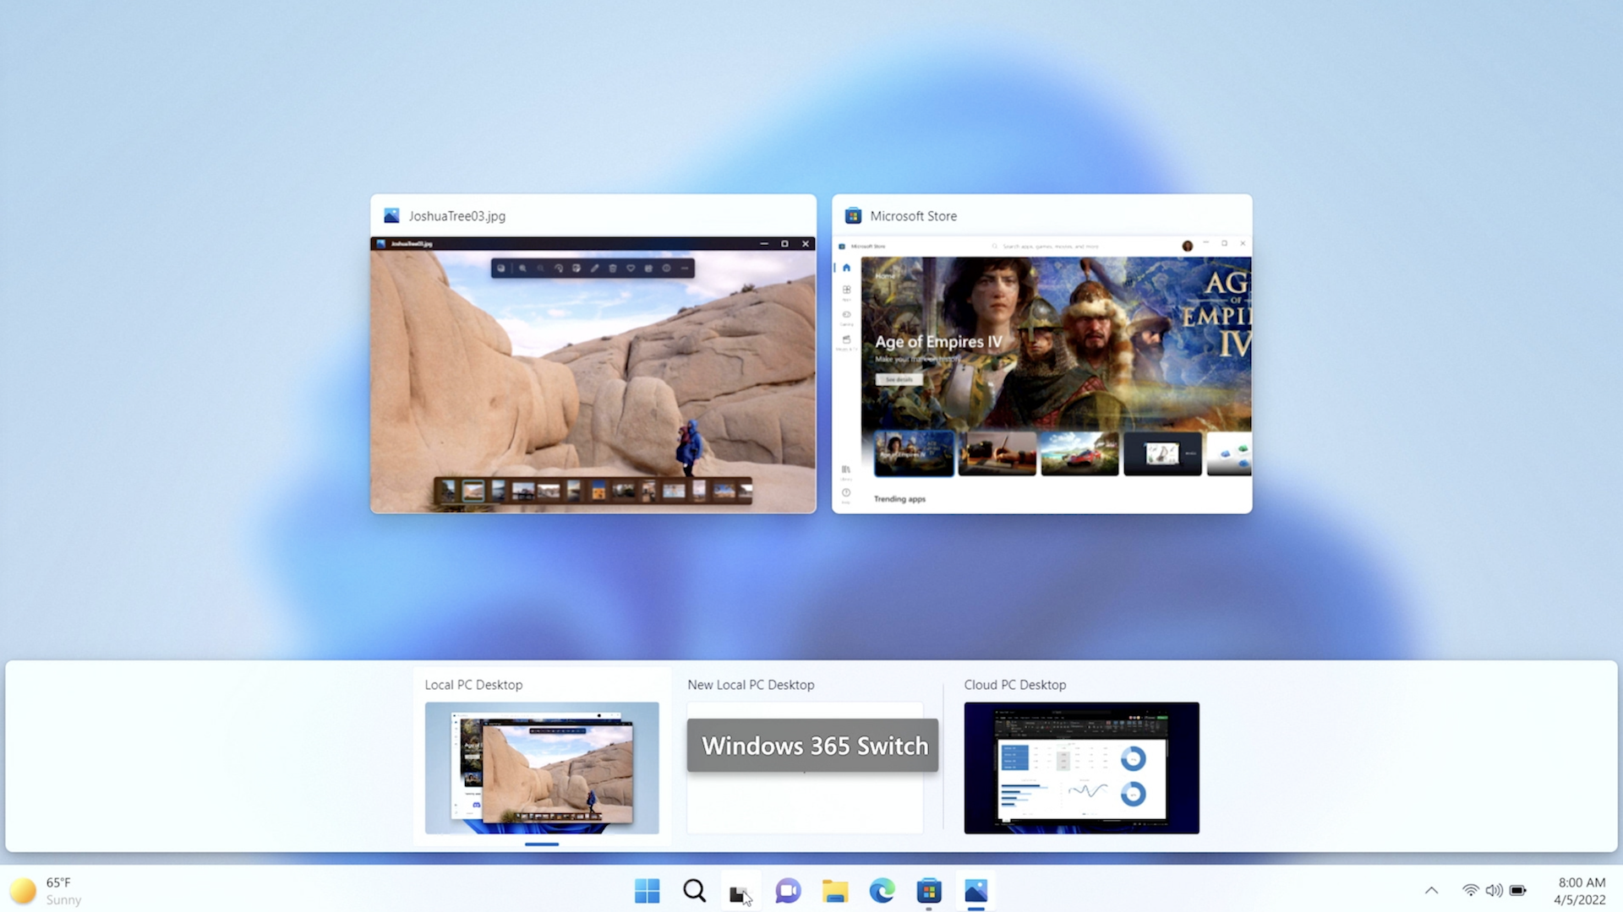Select the draw pencil icon in Photos toolbar

point(594,269)
